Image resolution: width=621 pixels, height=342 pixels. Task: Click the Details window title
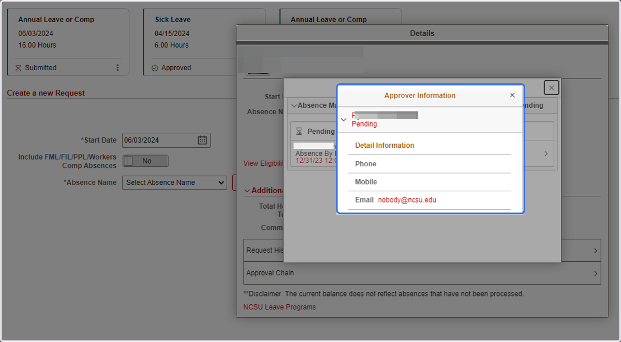click(x=422, y=33)
